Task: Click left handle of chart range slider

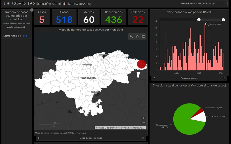Action: coord(199,20)
